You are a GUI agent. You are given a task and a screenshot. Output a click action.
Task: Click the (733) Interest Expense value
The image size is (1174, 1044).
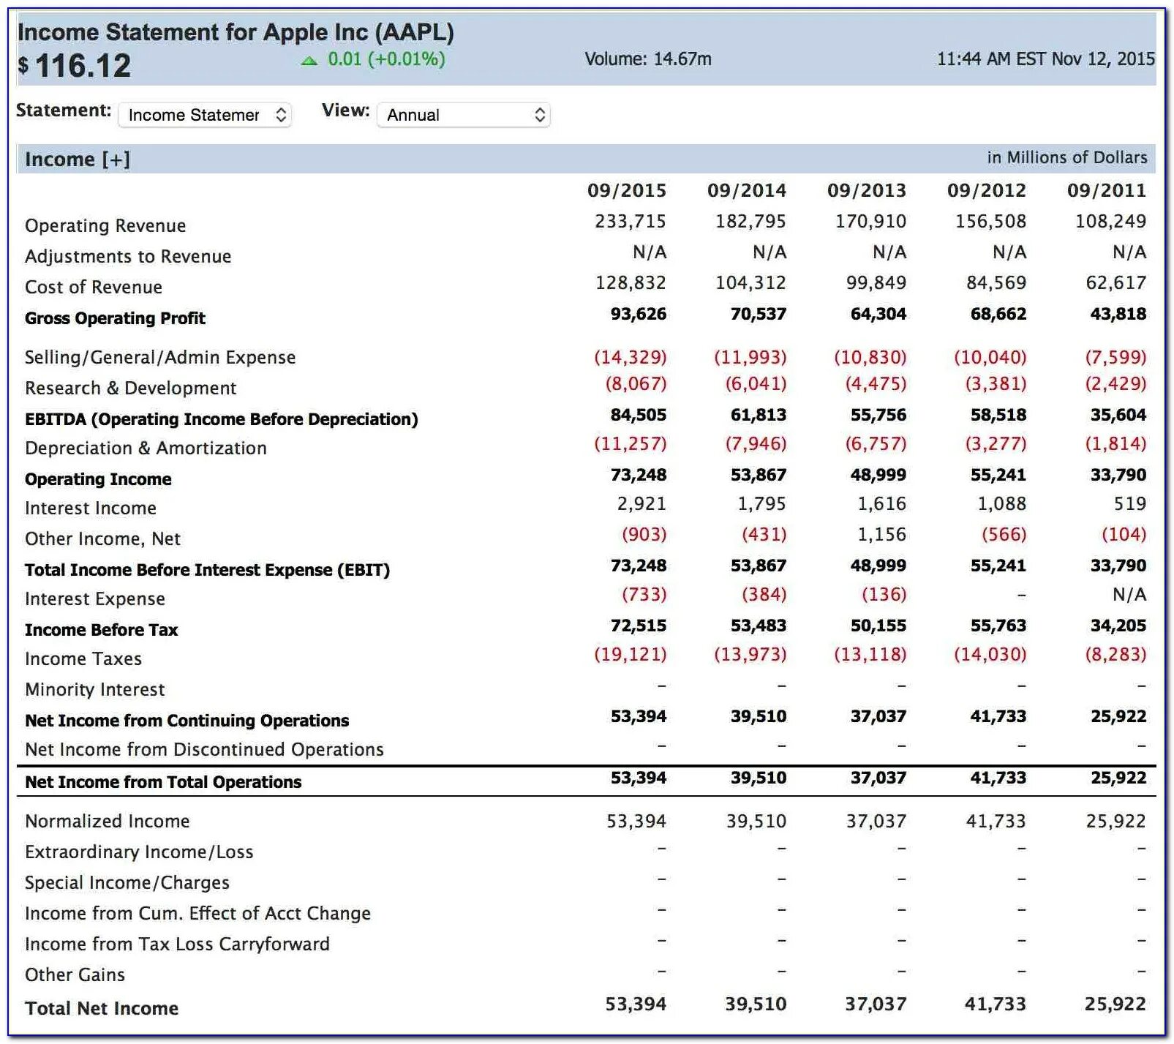coord(644,594)
